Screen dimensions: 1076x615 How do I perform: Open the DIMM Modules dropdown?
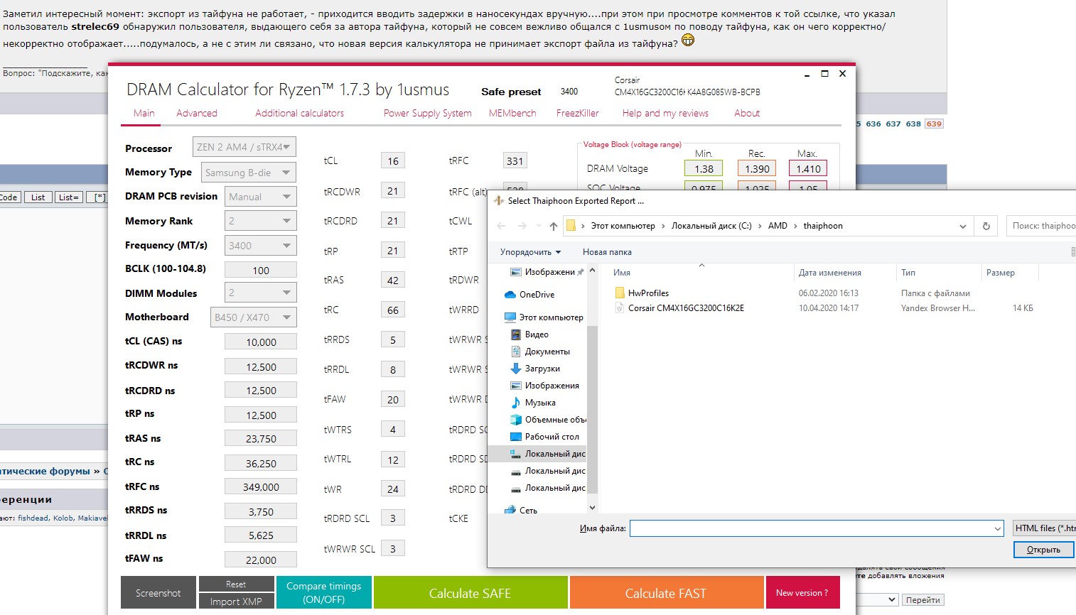pyautogui.click(x=261, y=293)
